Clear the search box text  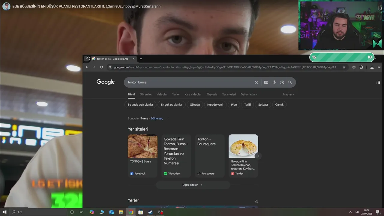pyautogui.click(x=256, y=82)
